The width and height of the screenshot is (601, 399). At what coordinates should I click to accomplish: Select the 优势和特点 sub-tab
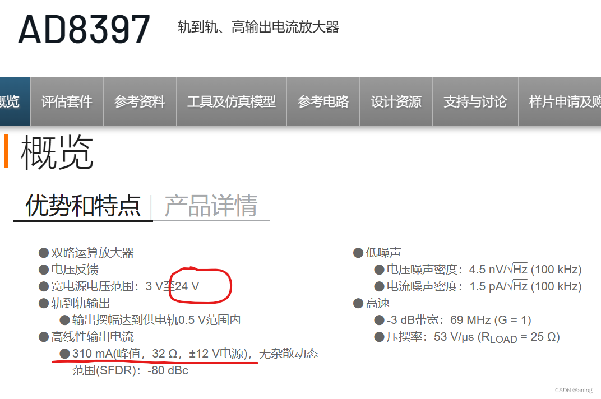coord(83,206)
